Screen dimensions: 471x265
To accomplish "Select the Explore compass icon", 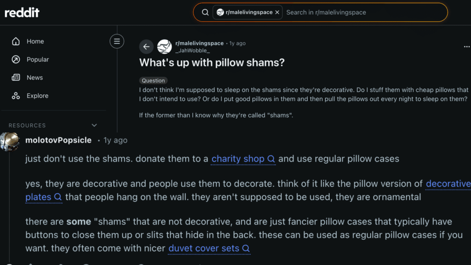I will (x=16, y=96).
